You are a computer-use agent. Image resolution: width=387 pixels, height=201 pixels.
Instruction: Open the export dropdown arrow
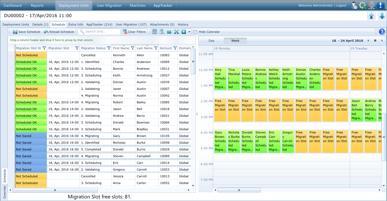click(x=189, y=32)
